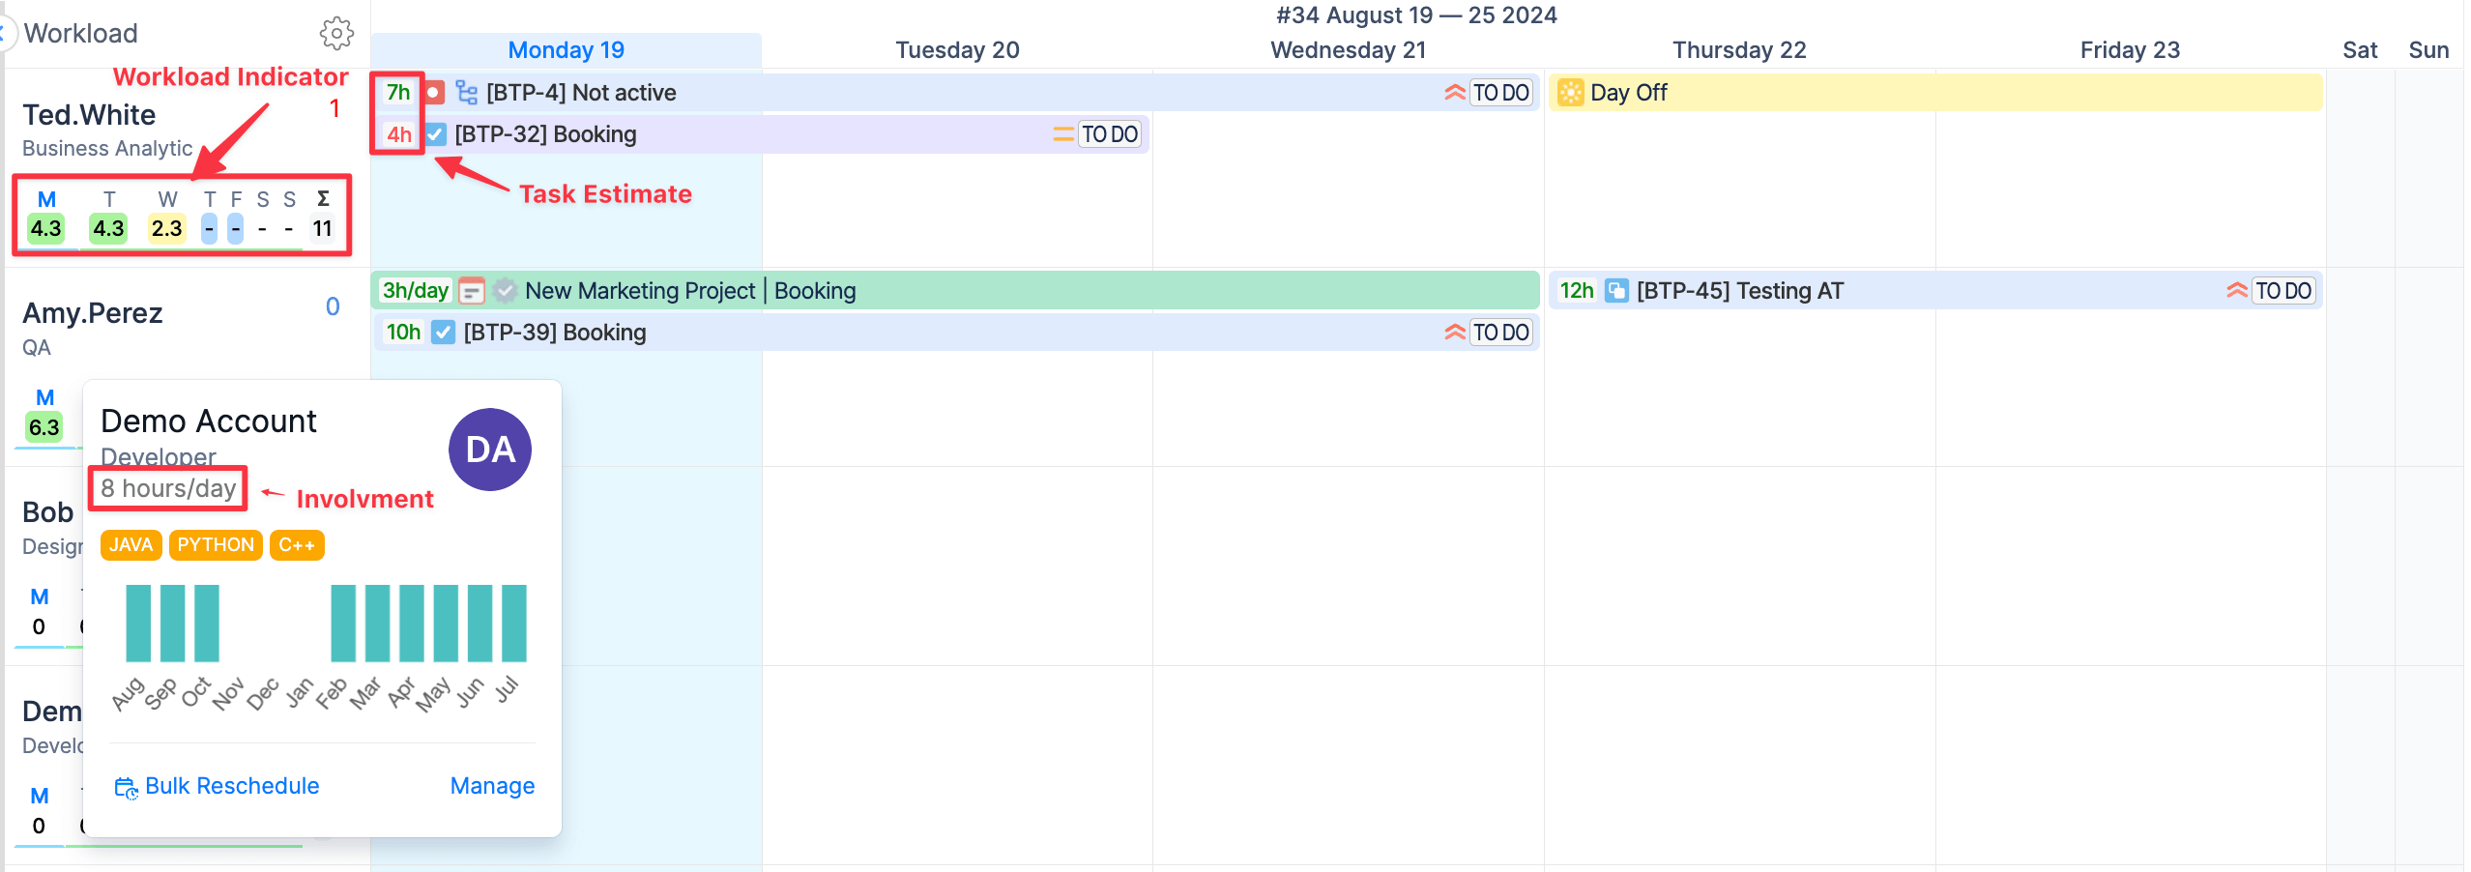This screenshot has width=2471, height=872.
Task: Open the TO DO status on BTP-32
Action: 1109,134
